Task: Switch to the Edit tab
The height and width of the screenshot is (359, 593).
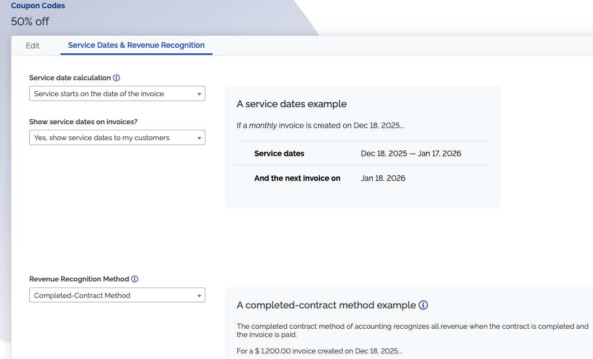Action: tap(32, 46)
